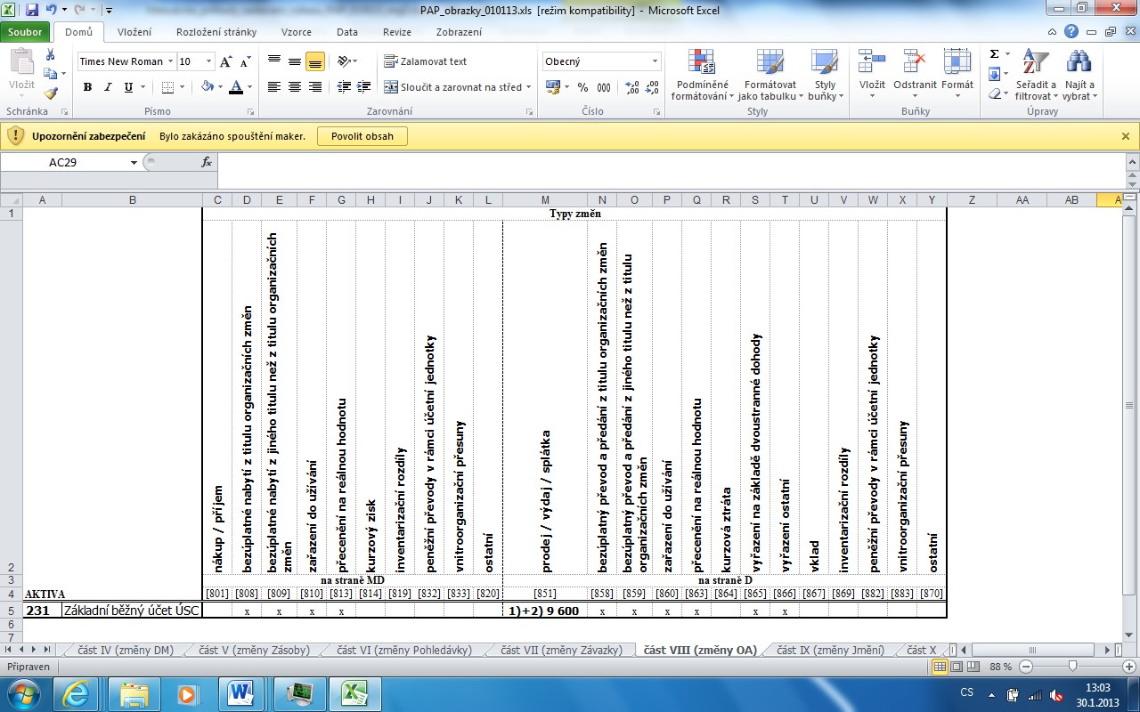Decrease the cell indent
This screenshot has width=1140, height=712.
coord(344,87)
